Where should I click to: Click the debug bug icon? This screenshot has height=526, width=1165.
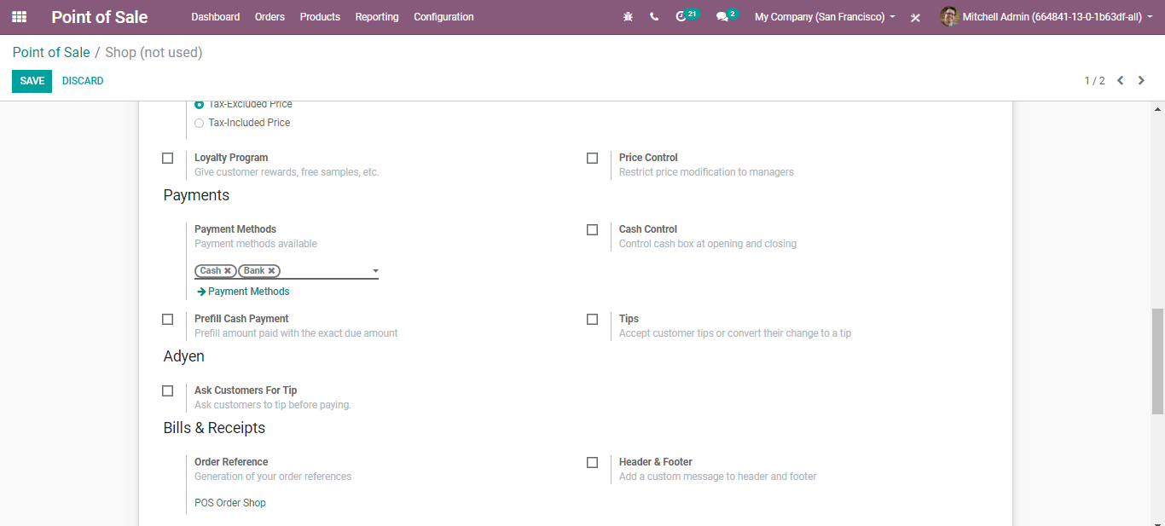[629, 17]
